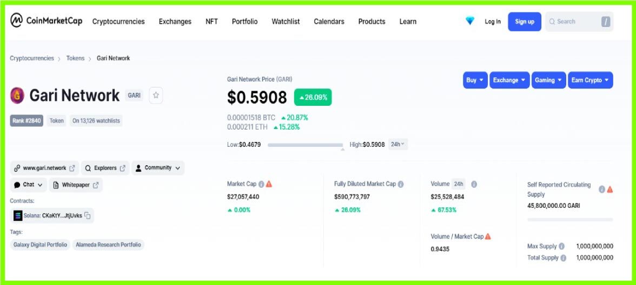Click the $27,057,440 market cap value

(243, 196)
